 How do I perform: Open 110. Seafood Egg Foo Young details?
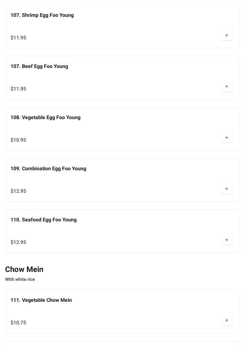click(x=44, y=220)
